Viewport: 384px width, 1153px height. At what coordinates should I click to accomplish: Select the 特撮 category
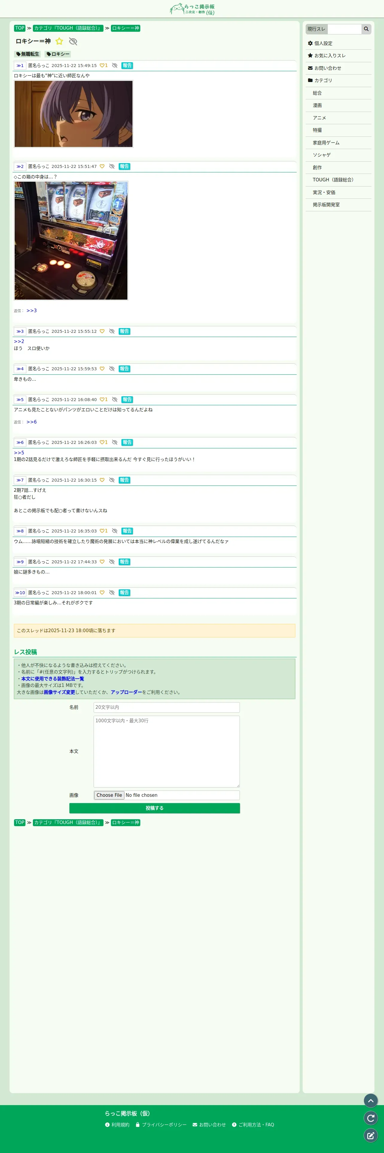[x=339, y=130]
